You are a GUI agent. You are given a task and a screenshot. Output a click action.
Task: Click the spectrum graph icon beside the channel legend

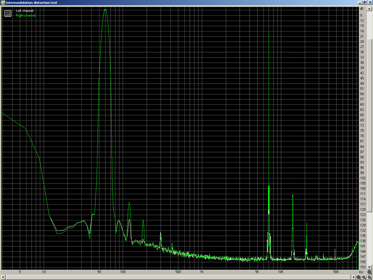(7, 14)
